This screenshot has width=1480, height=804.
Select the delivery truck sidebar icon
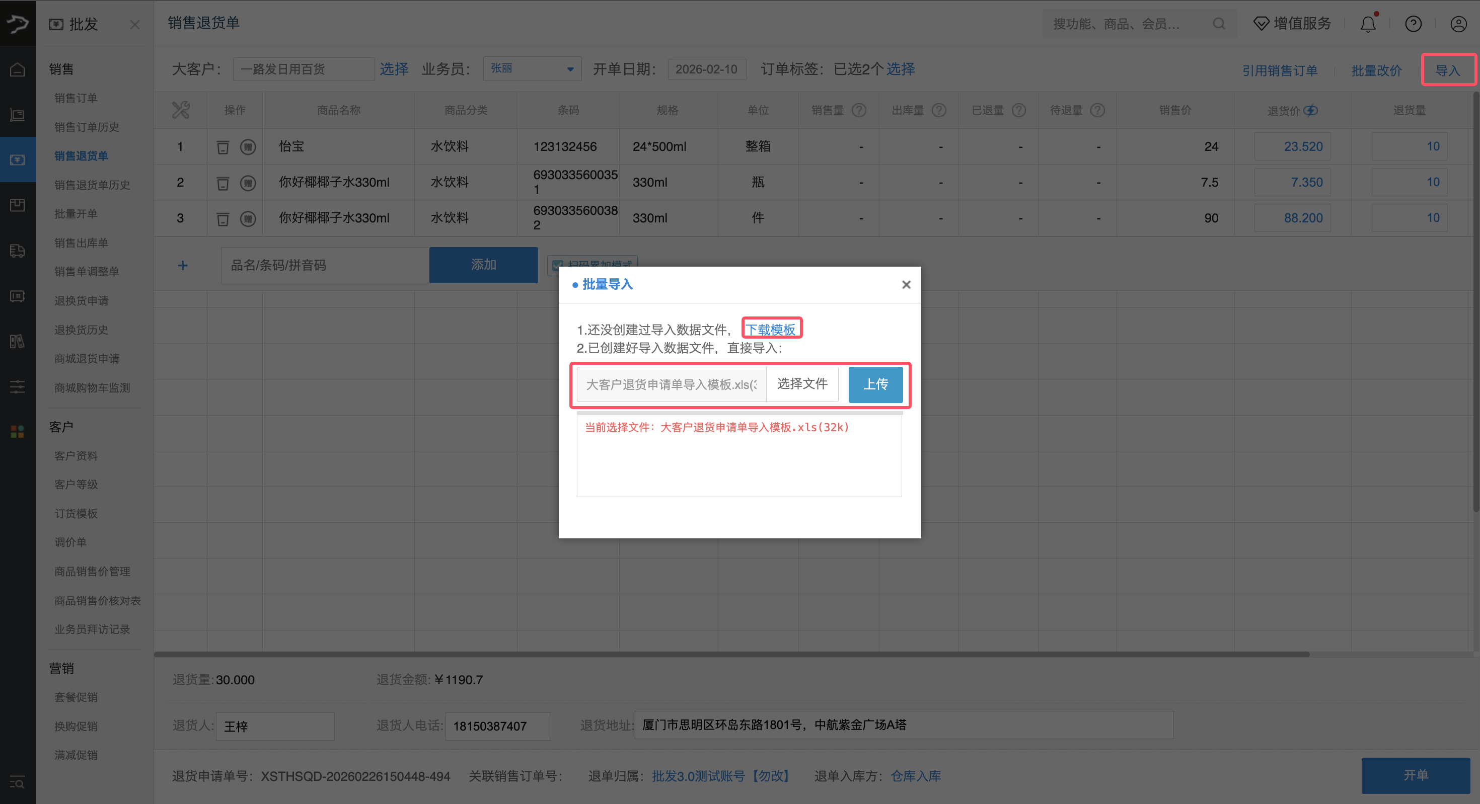(17, 251)
